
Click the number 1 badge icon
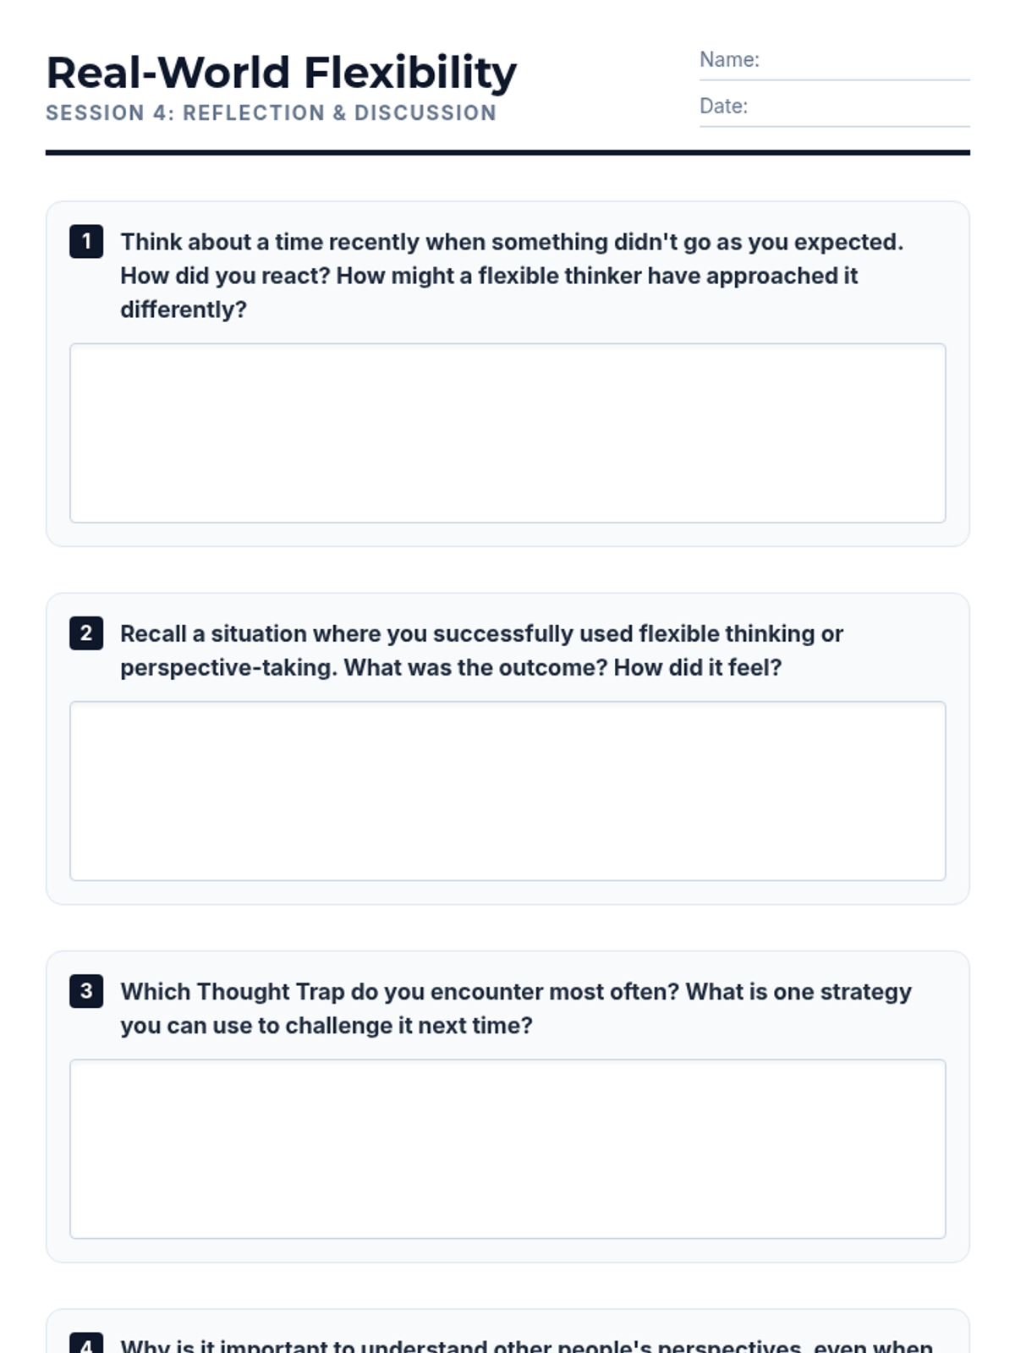(x=86, y=242)
